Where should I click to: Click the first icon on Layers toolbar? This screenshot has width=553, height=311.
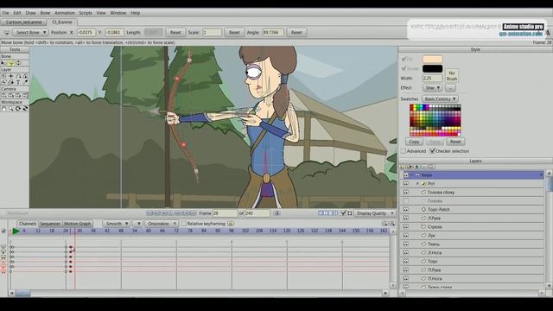[403, 167]
